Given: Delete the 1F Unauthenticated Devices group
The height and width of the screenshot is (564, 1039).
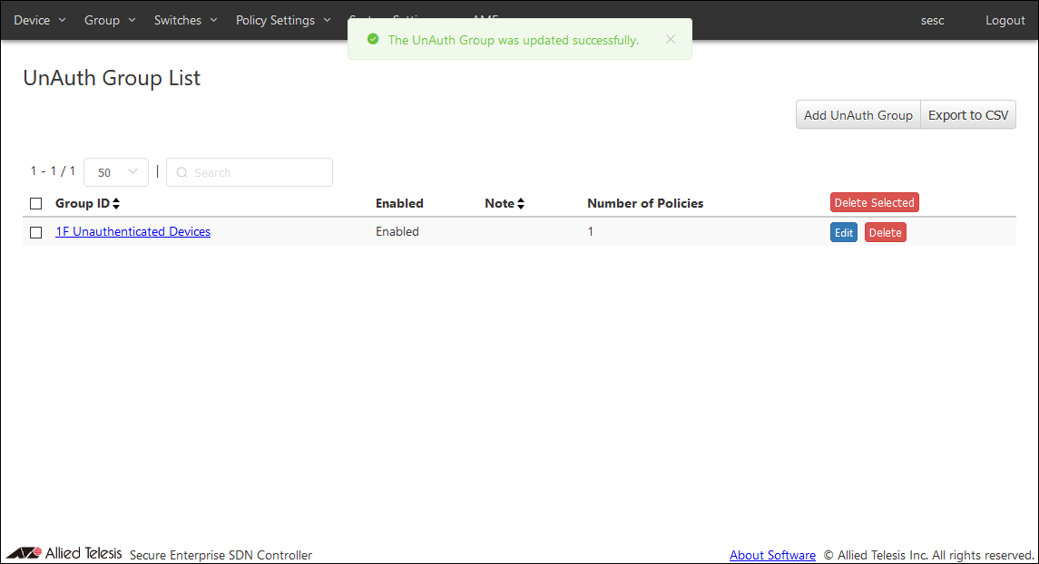Looking at the screenshot, I should (x=885, y=233).
